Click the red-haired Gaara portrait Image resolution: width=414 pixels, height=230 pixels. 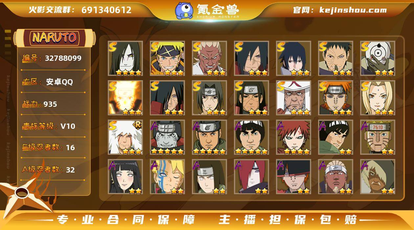click(293, 137)
